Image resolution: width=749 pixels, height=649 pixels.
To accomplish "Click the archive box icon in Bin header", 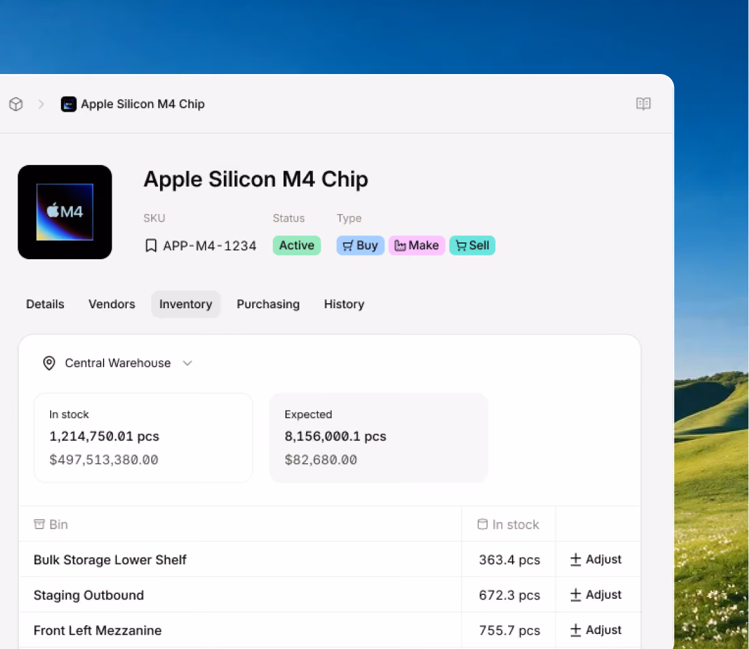I will click(x=39, y=524).
